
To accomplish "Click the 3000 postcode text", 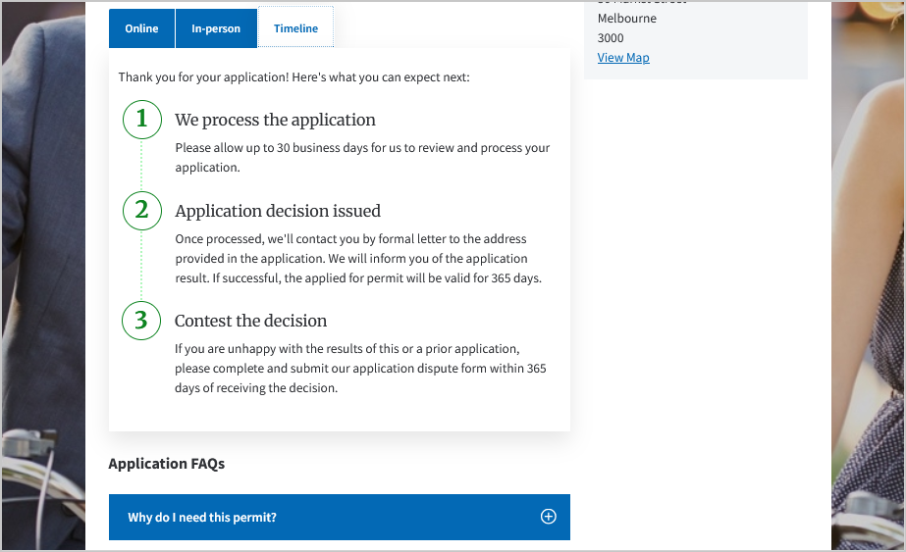I will 611,38.
